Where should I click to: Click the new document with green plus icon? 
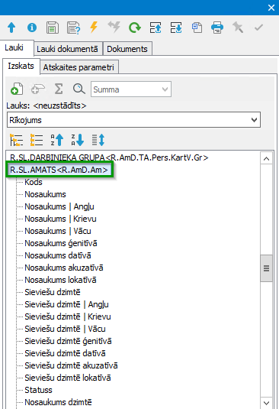(17, 89)
